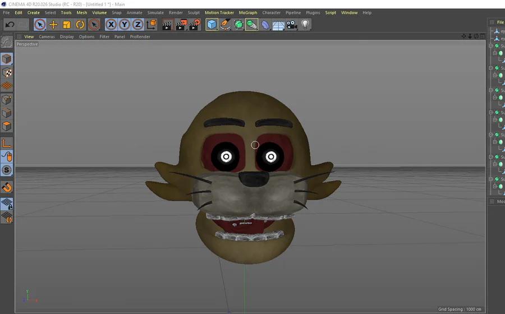Screen dimensions: 505x314
Task: Render to Picture Viewer
Action: [x=181, y=25]
